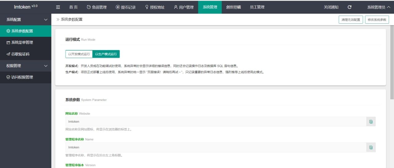Copy the 管理程序名称 field value icon
The image size is (394, 168).
tap(371, 147)
